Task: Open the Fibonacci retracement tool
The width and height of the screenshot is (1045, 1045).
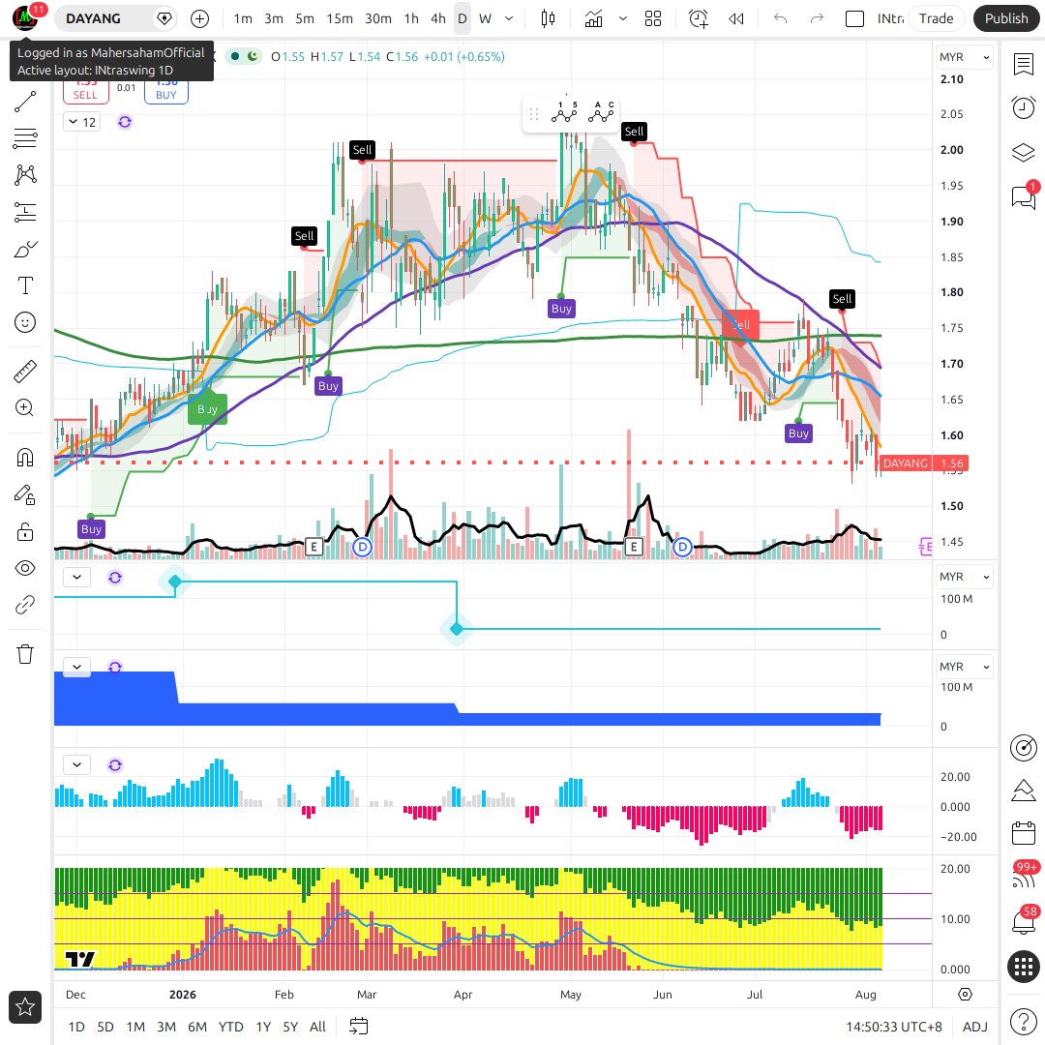Action: tap(25, 138)
